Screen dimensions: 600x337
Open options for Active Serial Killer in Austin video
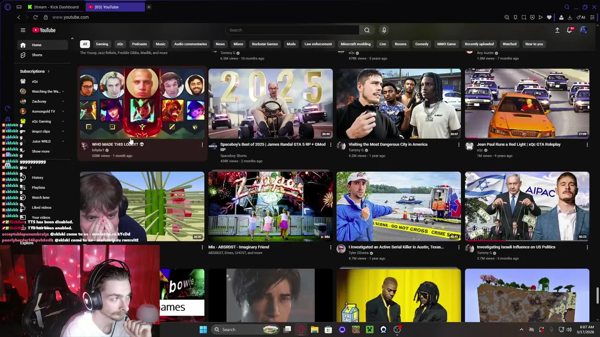(x=458, y=247)
